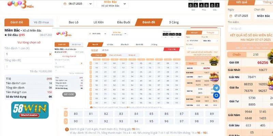Screen dimensions: 273x136
Task: Close the Mini Game badge with its X
Action: [x=218, y=73]
